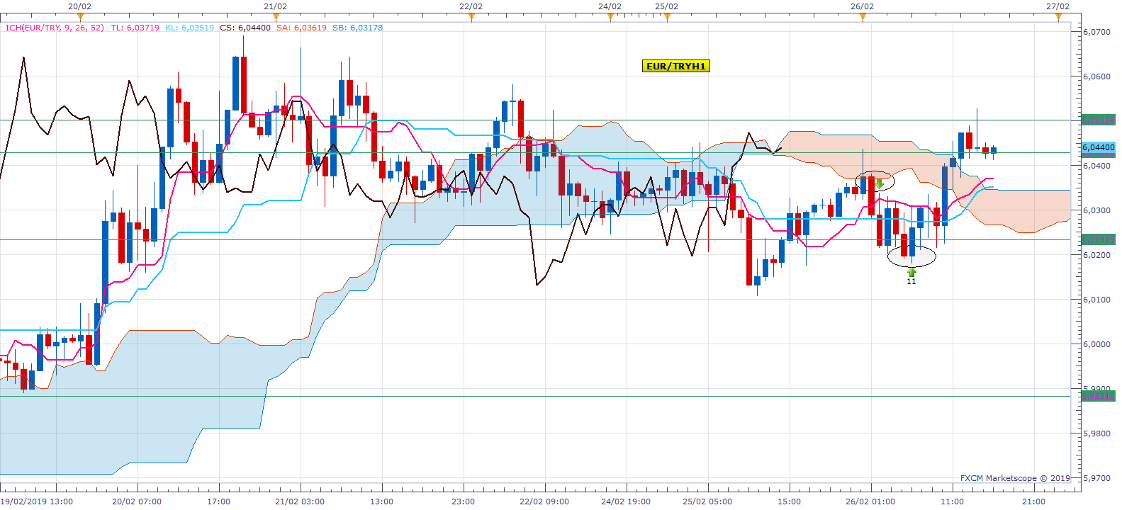
Task: Click the SB: 6,03178 legend value
Action: click(357, 28)
